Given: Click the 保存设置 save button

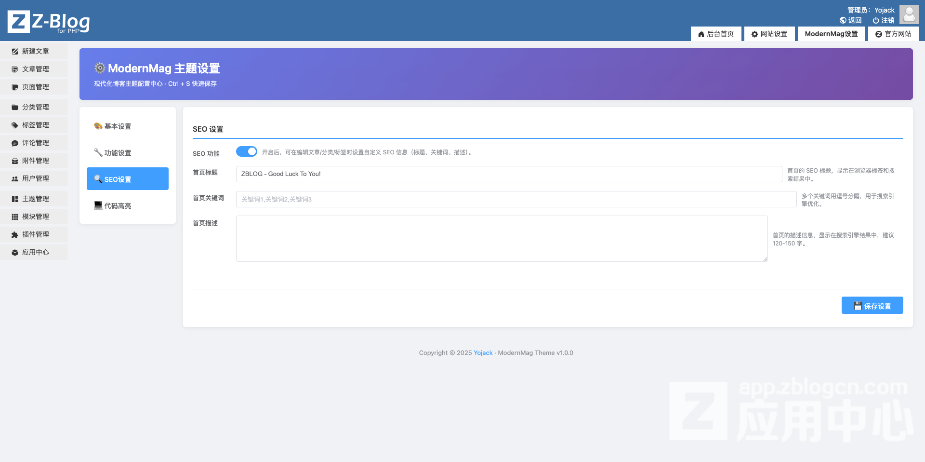Looking at the screenshot, I should 872,306.
